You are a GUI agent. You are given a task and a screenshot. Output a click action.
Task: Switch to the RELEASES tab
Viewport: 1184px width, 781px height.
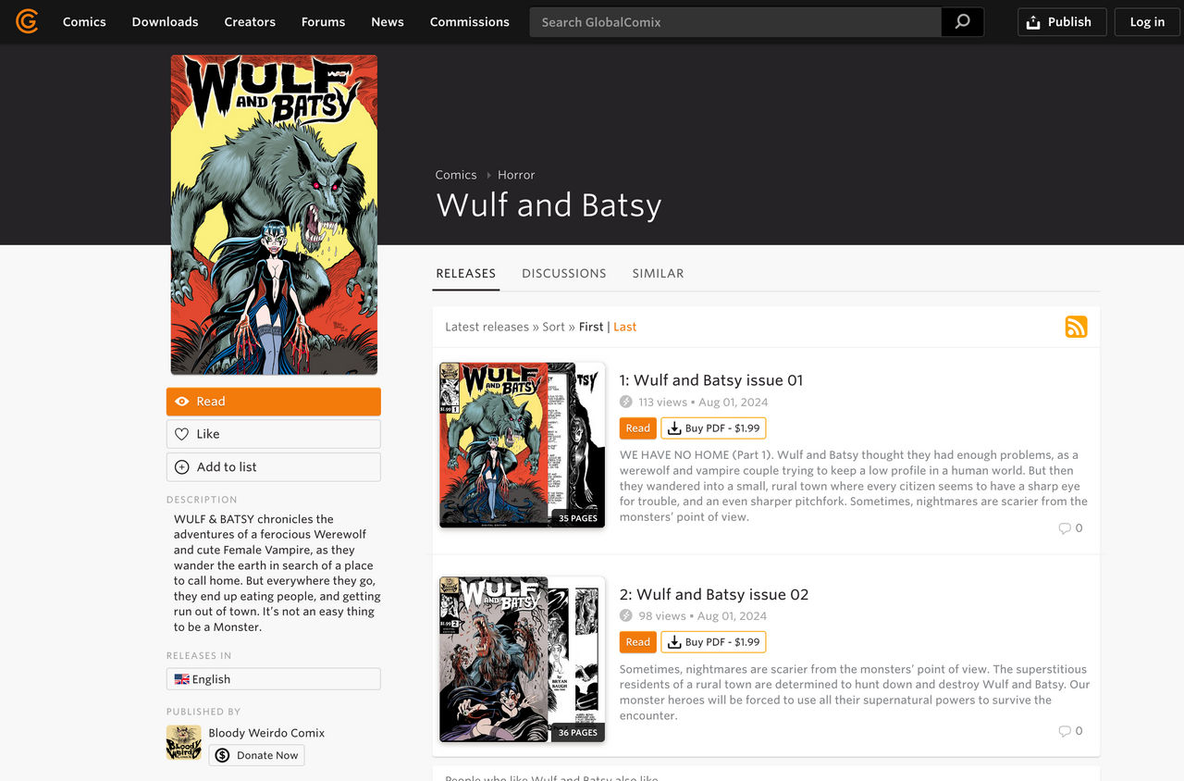[x=466, y=273]
